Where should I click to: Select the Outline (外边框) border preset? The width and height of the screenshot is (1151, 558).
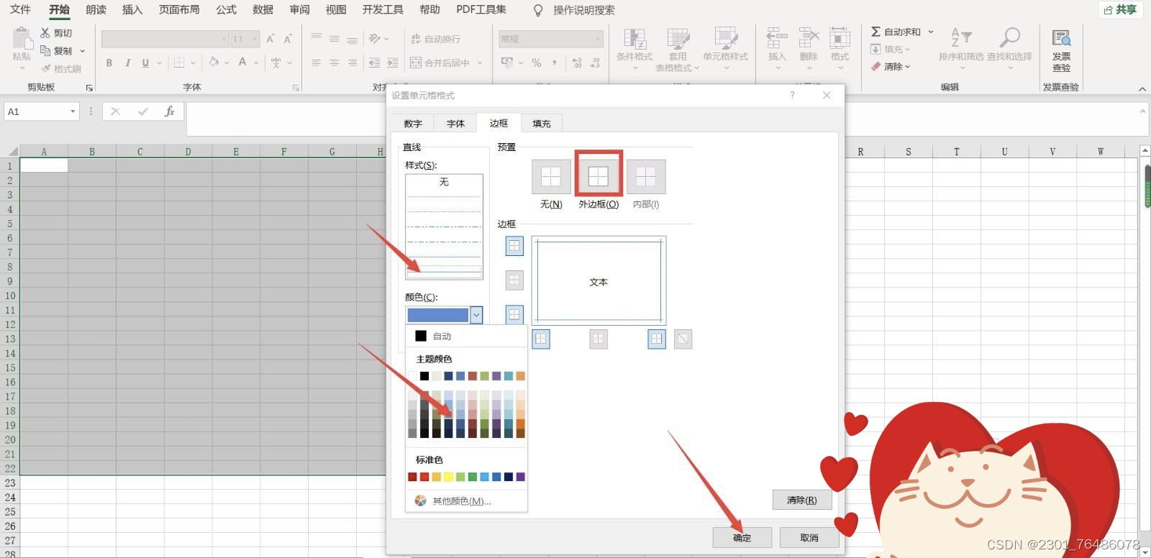(x=599, y=177)
